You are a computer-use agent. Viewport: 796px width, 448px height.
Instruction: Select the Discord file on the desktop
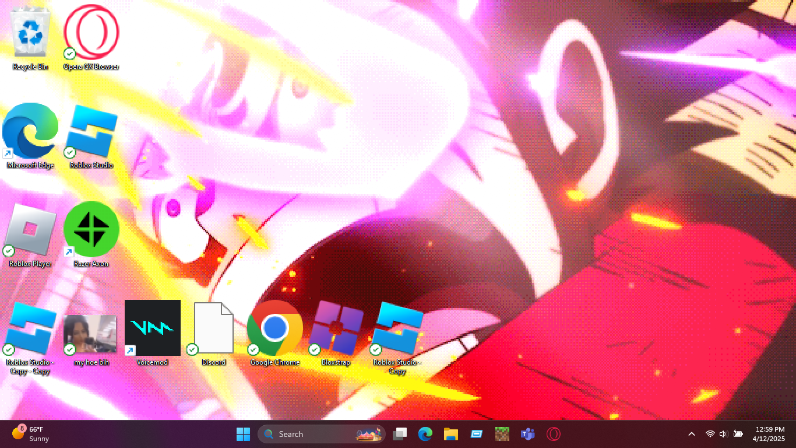(x=214, y=334)
